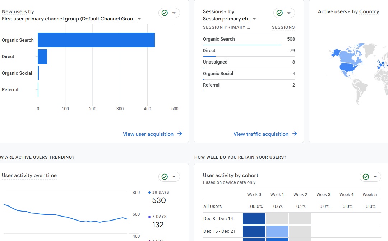Viewport: 388px width, 241px height.
Task: Open the View traffic acquisition report link
Action: 261,134
